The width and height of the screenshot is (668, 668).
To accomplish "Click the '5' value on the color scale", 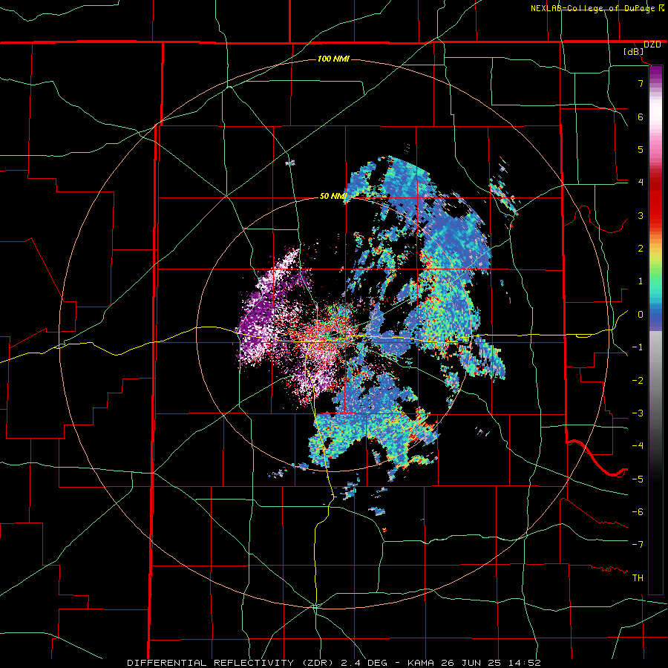I will point(641,149).
